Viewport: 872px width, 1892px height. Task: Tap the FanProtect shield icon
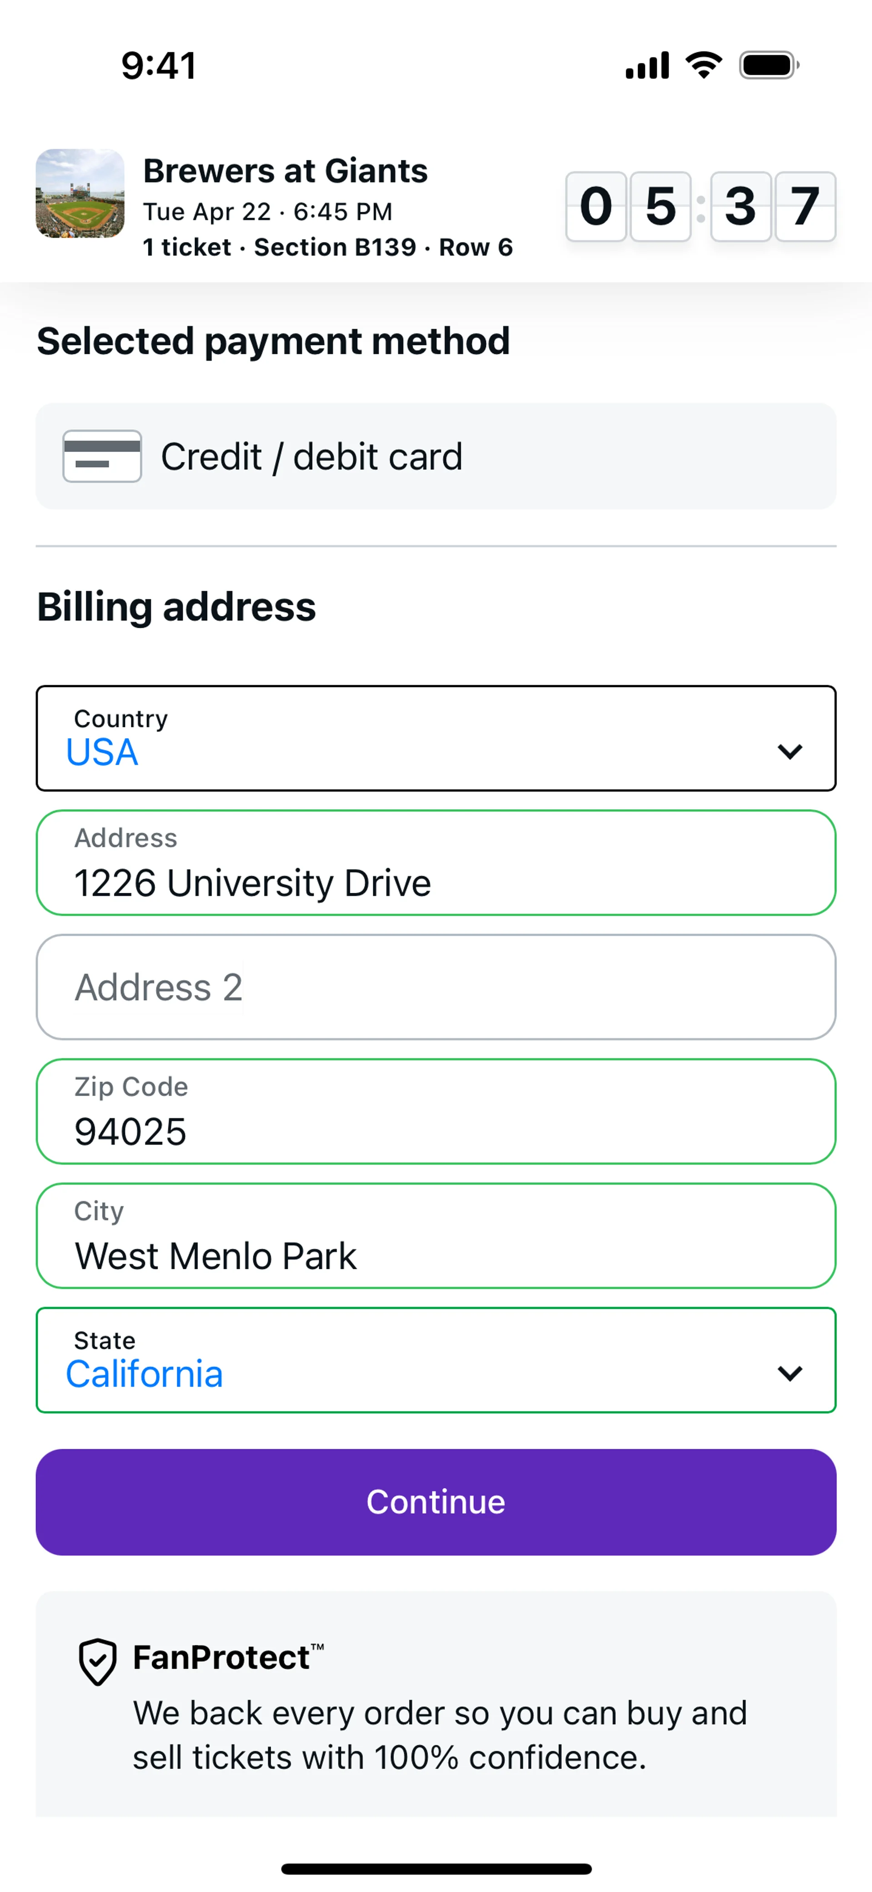[x=98, y=1662]
